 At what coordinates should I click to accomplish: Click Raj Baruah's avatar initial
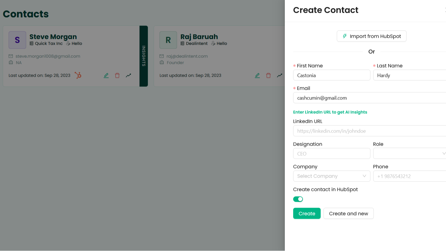[x=168, y=40]
